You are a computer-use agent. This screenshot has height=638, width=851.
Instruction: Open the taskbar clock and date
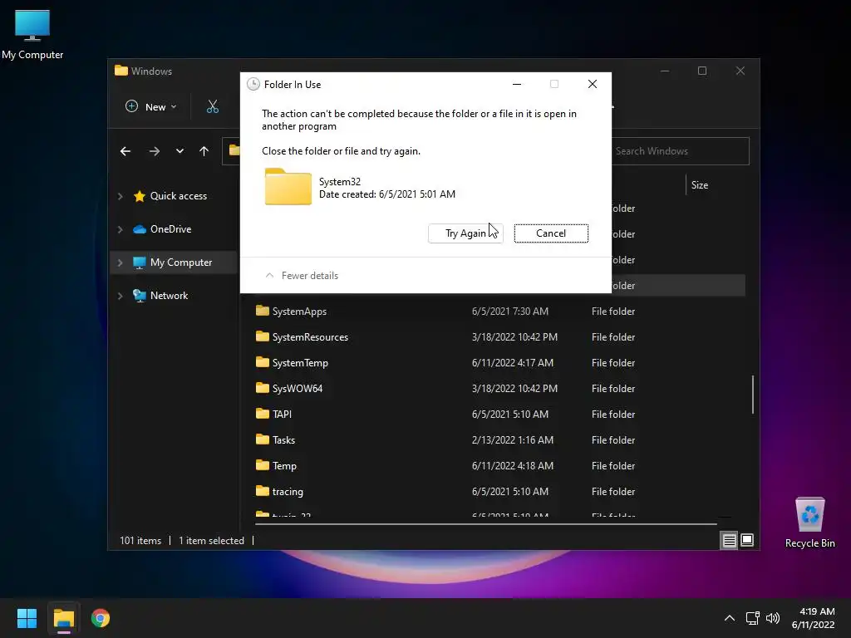click(x=813, y=618)
